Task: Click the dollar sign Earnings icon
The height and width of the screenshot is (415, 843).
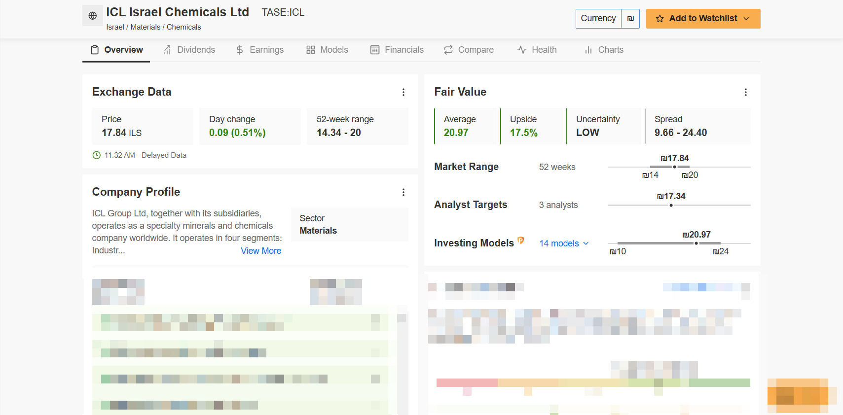Action: (x=240, y=50)
